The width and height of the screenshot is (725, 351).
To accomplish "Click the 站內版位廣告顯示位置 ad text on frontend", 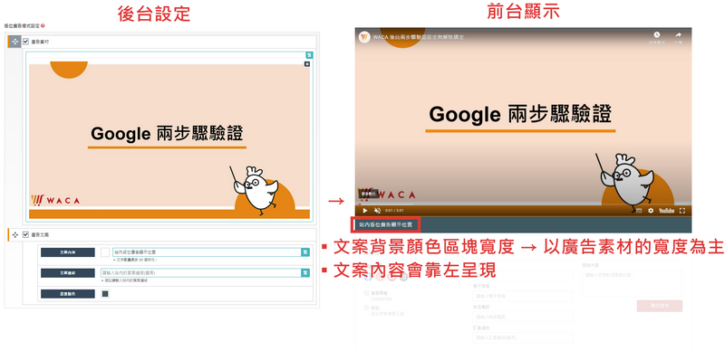I will (385, 224).
